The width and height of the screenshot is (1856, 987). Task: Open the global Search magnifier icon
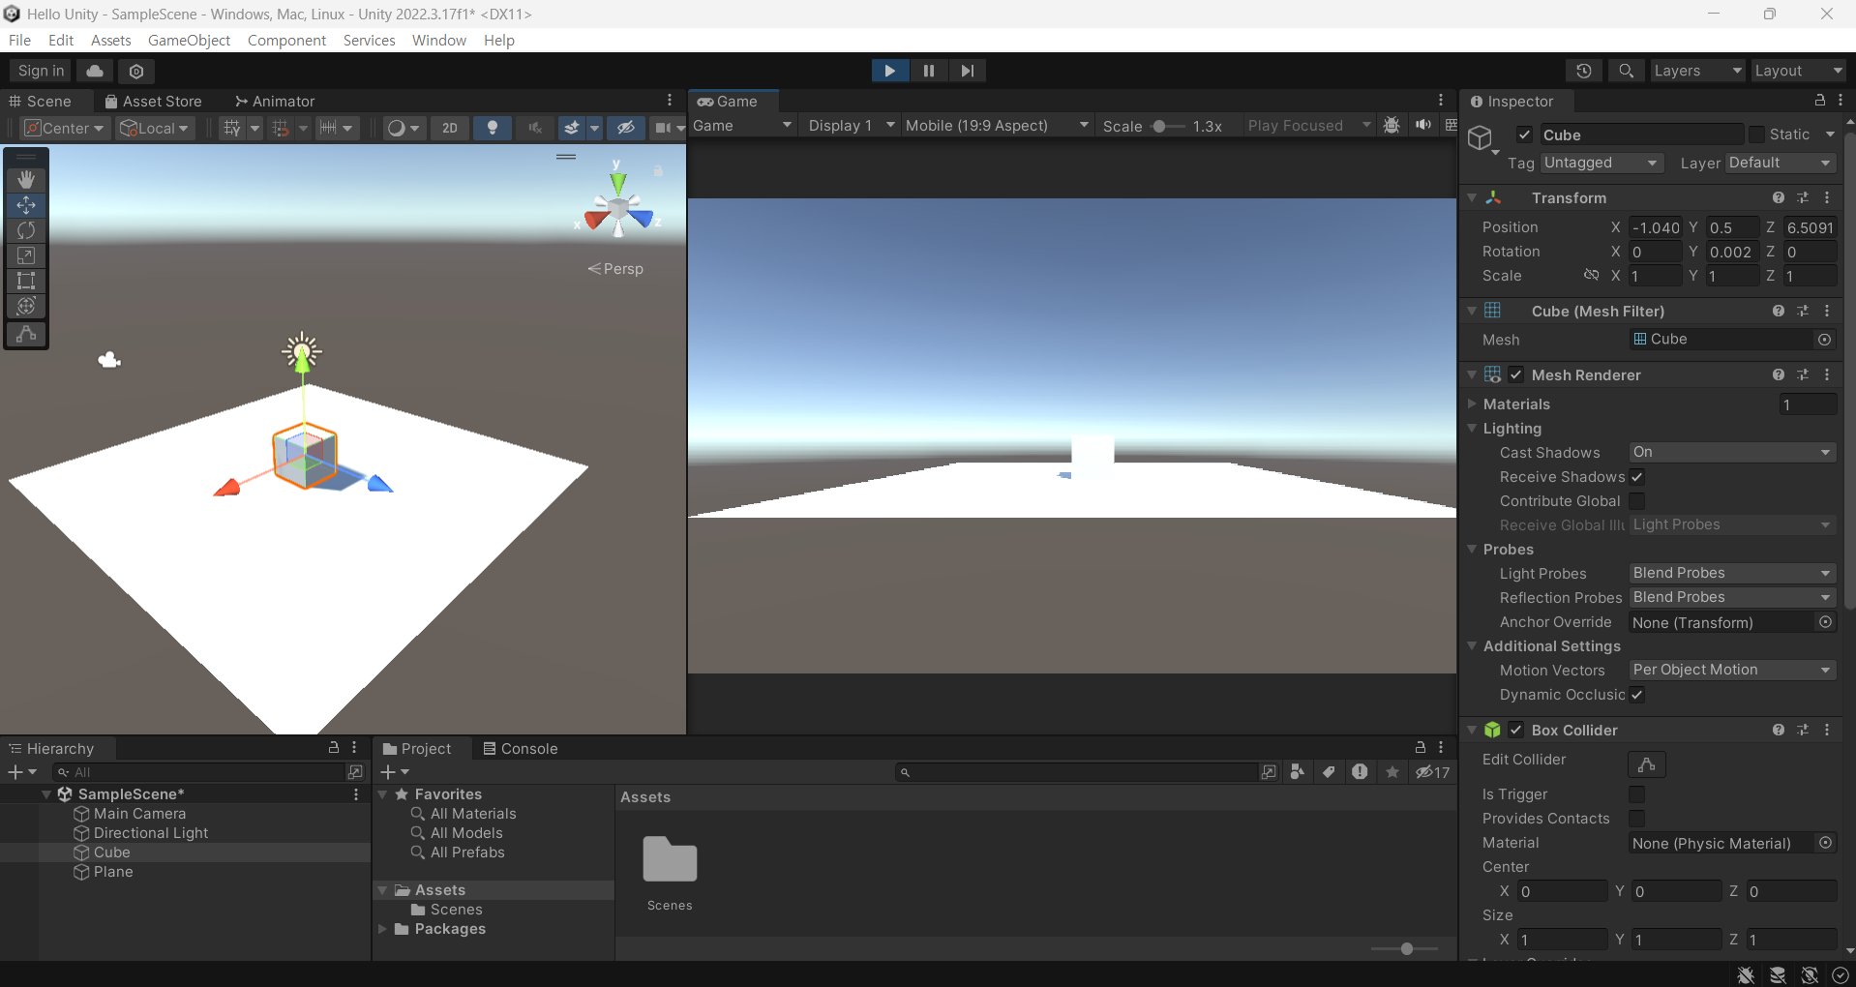[1627, 71]
